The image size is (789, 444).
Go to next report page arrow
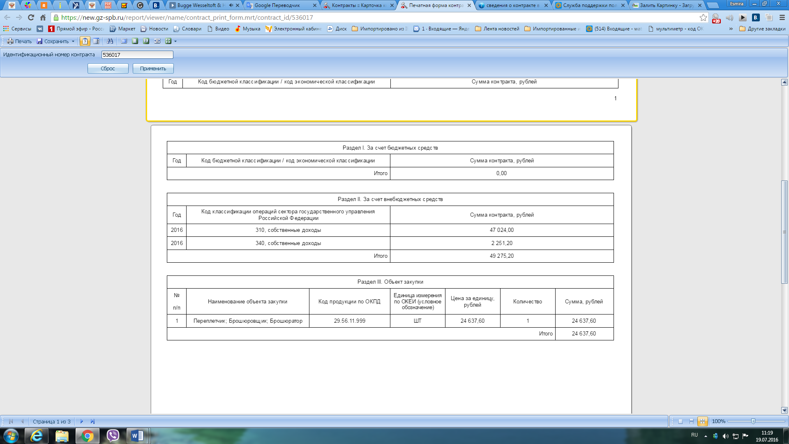81,421
